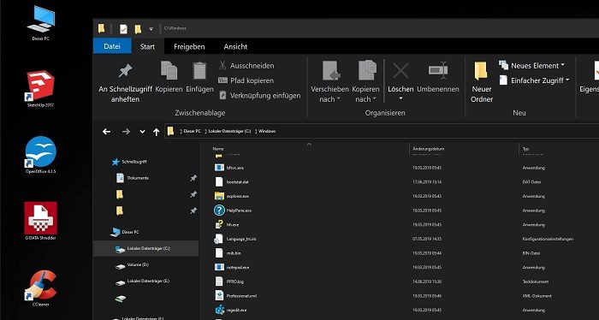The width and height of the screenshot is (599, 320).
Task: Select Lokaler Datenträger (E:) in navigation pane
Action: point(148,281)
